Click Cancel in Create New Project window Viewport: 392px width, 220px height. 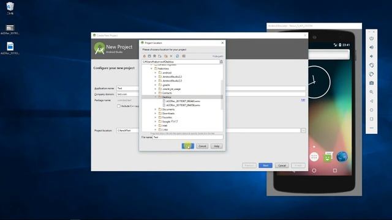click(282, 166)
